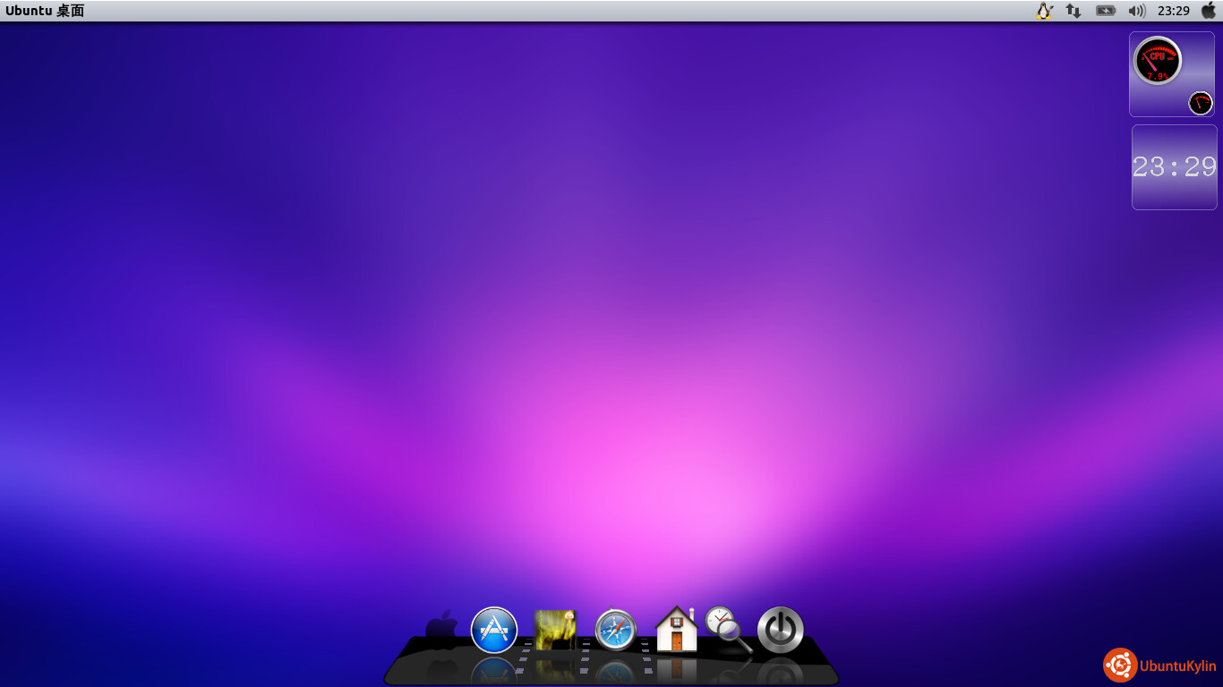Viewport: 1223px width, 687px height.
Task: Open the volume speaker indicator
Action: tap(1137, 11)
